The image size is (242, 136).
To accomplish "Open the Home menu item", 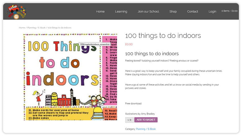I will 100,11.
